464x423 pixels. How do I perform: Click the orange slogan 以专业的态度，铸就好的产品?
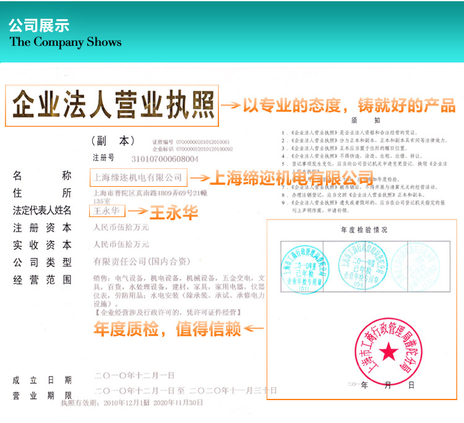[x=349, y=105]
